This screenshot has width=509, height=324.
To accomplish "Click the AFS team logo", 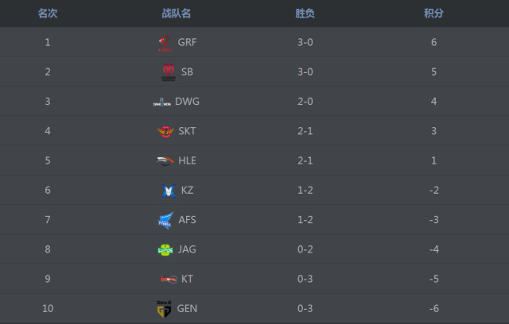I will 165,220.
